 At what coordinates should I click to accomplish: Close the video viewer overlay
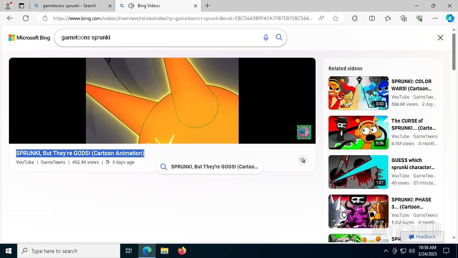[440, 38]
